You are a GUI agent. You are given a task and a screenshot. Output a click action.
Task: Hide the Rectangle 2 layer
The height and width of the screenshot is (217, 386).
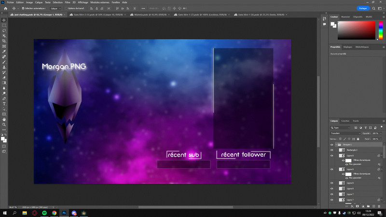click(331, 150)
